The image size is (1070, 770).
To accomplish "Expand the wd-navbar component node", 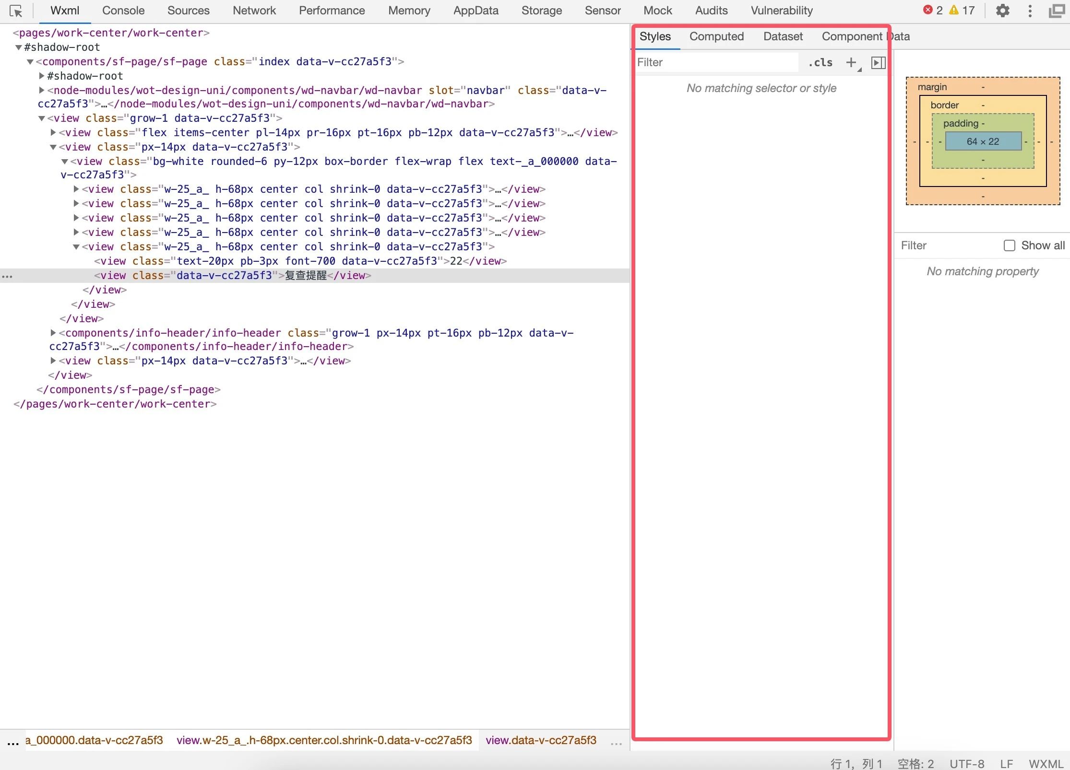I will tap(42, 90).
